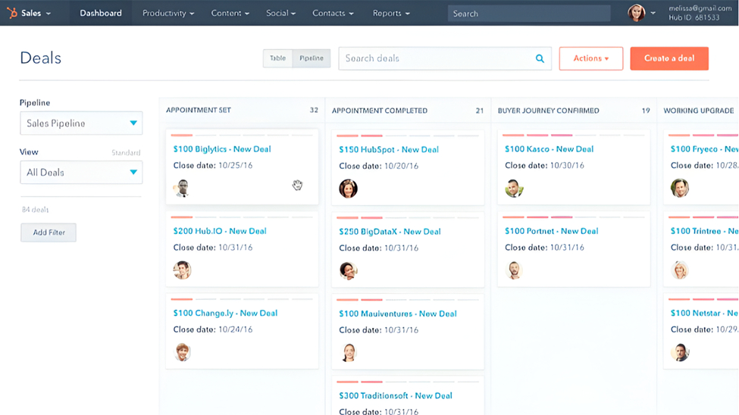
Task: Open the Contacts menu
Action: pos(333,13)
